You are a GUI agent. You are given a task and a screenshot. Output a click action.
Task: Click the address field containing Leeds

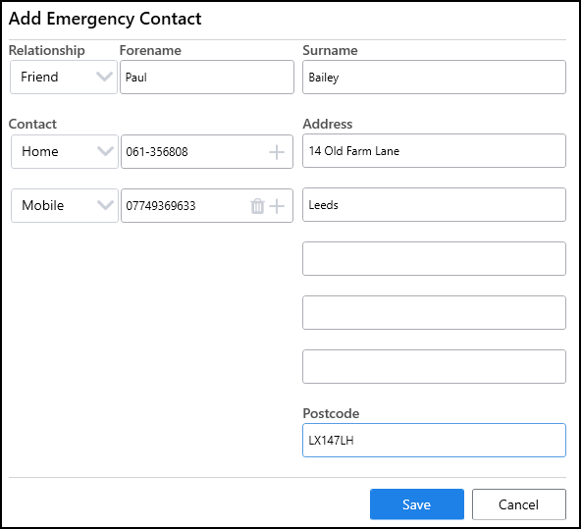[434, 205]
